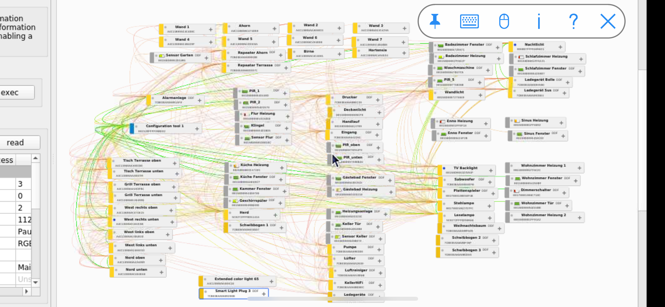Expand the Wand 1 node with plus
The image size is (665, 307).
click(211, 30)
